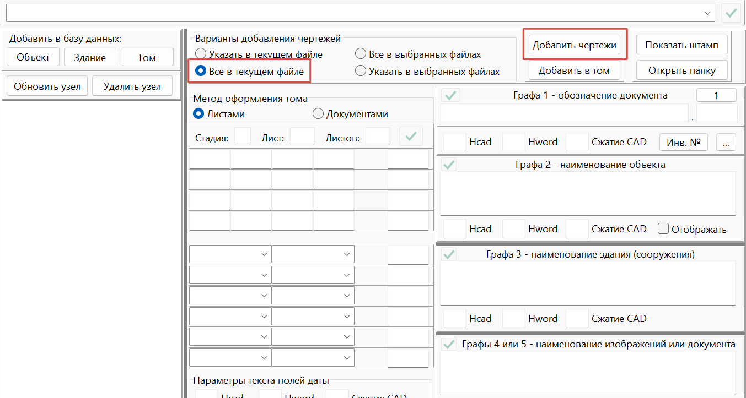Click the 'Инв. №' button
This screenshot has height=398, width=746.
pyautogui.click(x=684, y=142)
